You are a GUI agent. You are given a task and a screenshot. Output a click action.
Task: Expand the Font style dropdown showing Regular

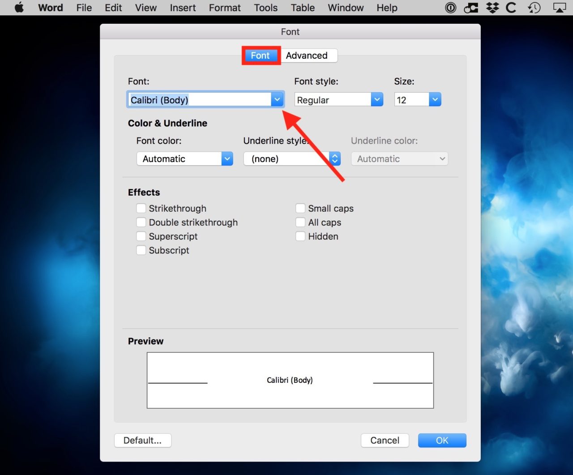point(376,99)
